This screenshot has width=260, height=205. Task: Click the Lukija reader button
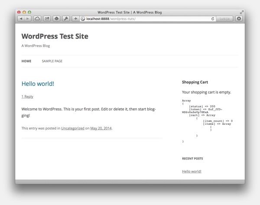(x=224, y=19)
